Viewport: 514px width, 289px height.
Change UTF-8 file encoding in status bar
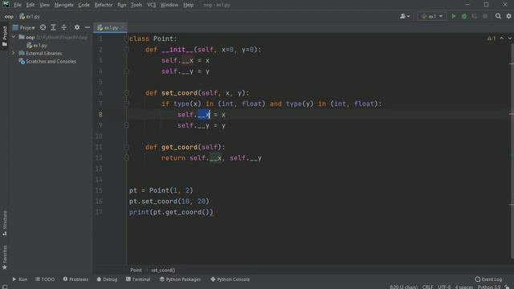point(444,287)
